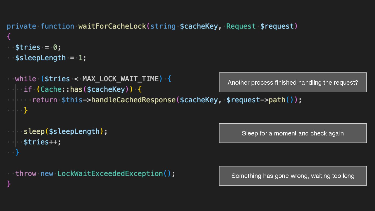Click the "throw" keyword
375x211 pixels.
tap(26, 174)
